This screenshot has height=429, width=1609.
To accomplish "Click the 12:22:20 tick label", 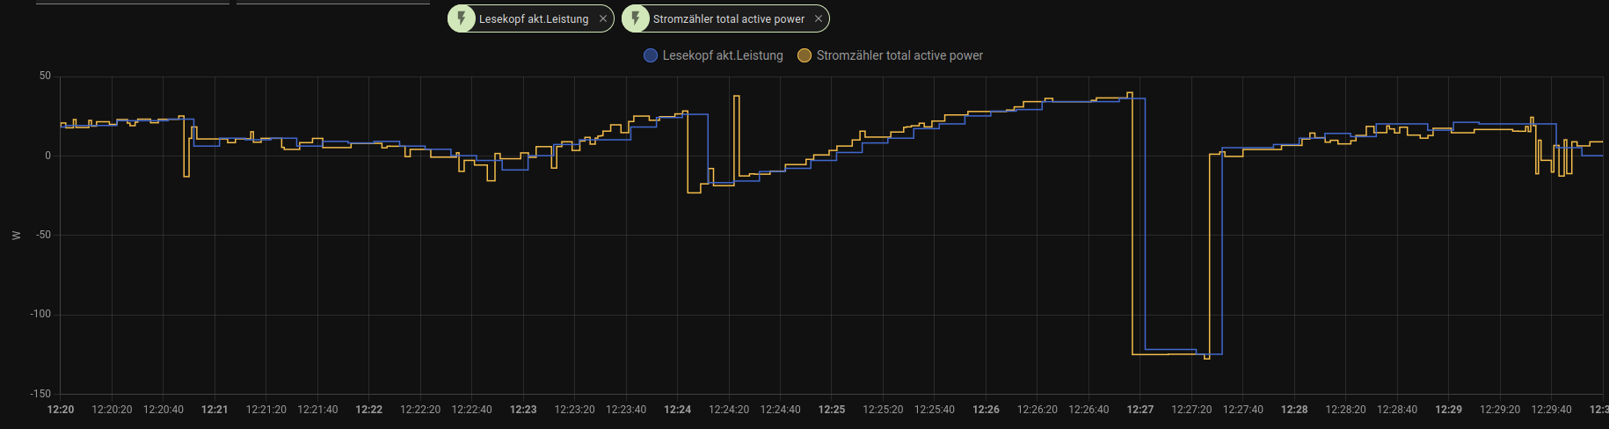I will 420,410.
